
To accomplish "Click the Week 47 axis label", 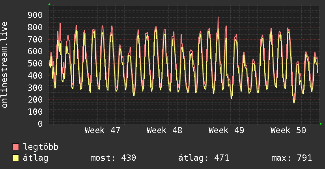I will coord(103,130).
